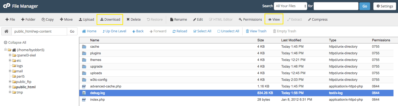Click the search text input field
Image resolution: width=398 pixels, height=106 pixels.
(336, 6)
